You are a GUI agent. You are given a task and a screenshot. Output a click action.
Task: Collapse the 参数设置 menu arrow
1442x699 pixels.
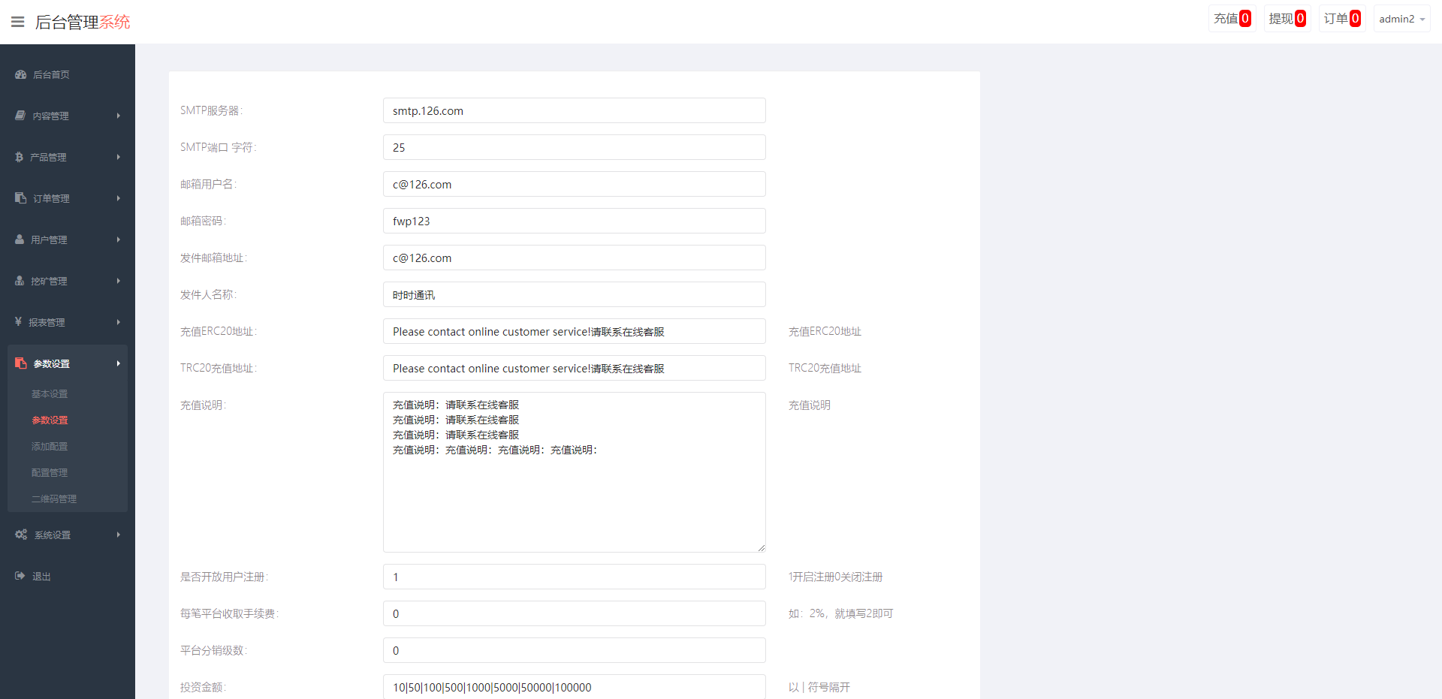[119, 363]
